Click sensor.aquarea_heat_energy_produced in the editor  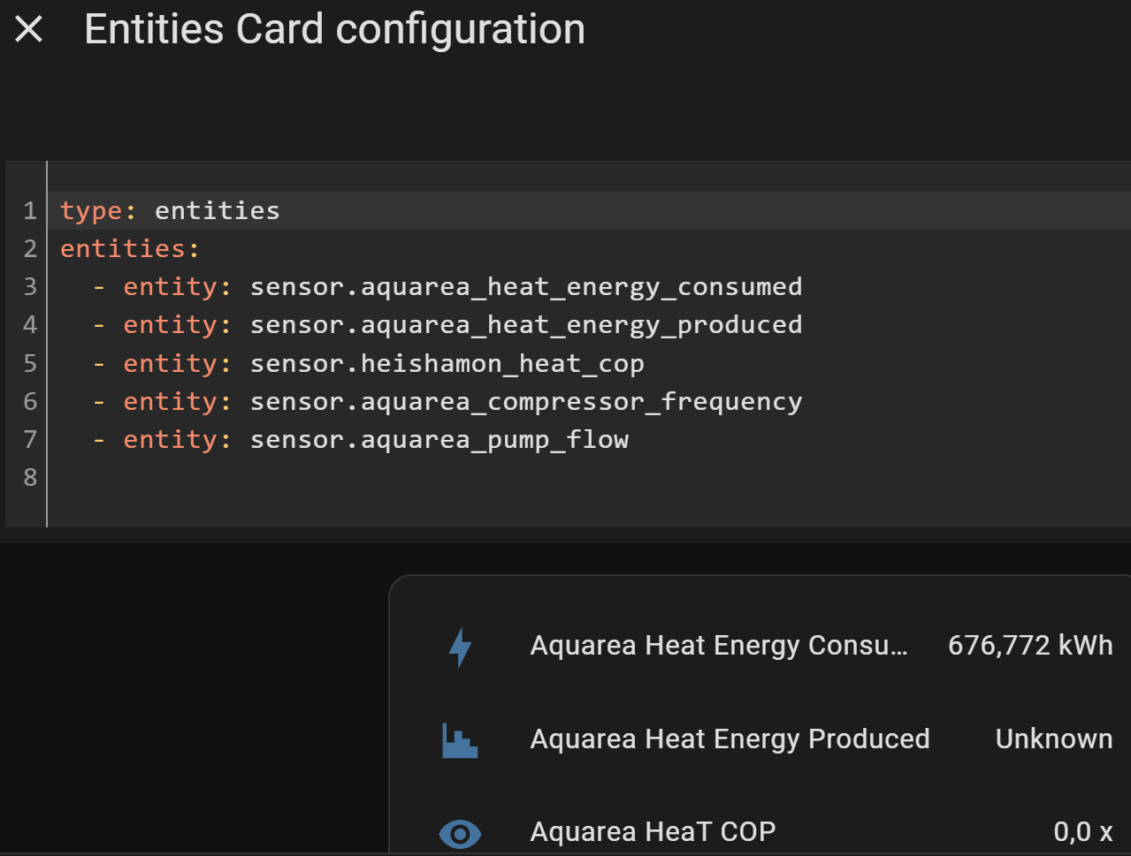[x=525, y=325]
